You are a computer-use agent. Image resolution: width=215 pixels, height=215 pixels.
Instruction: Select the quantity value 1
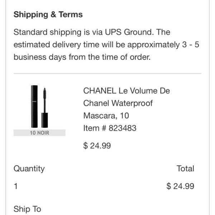pos(16,186)
